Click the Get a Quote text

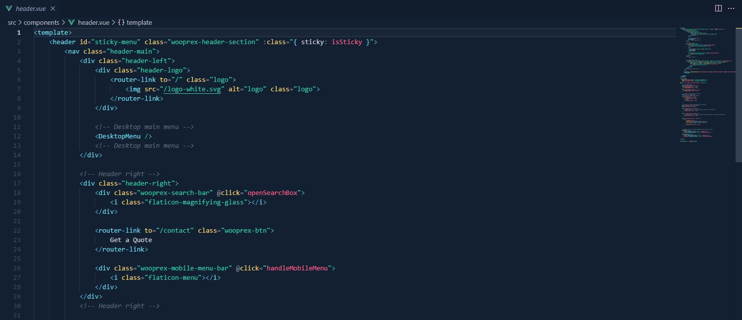point(130,240)
